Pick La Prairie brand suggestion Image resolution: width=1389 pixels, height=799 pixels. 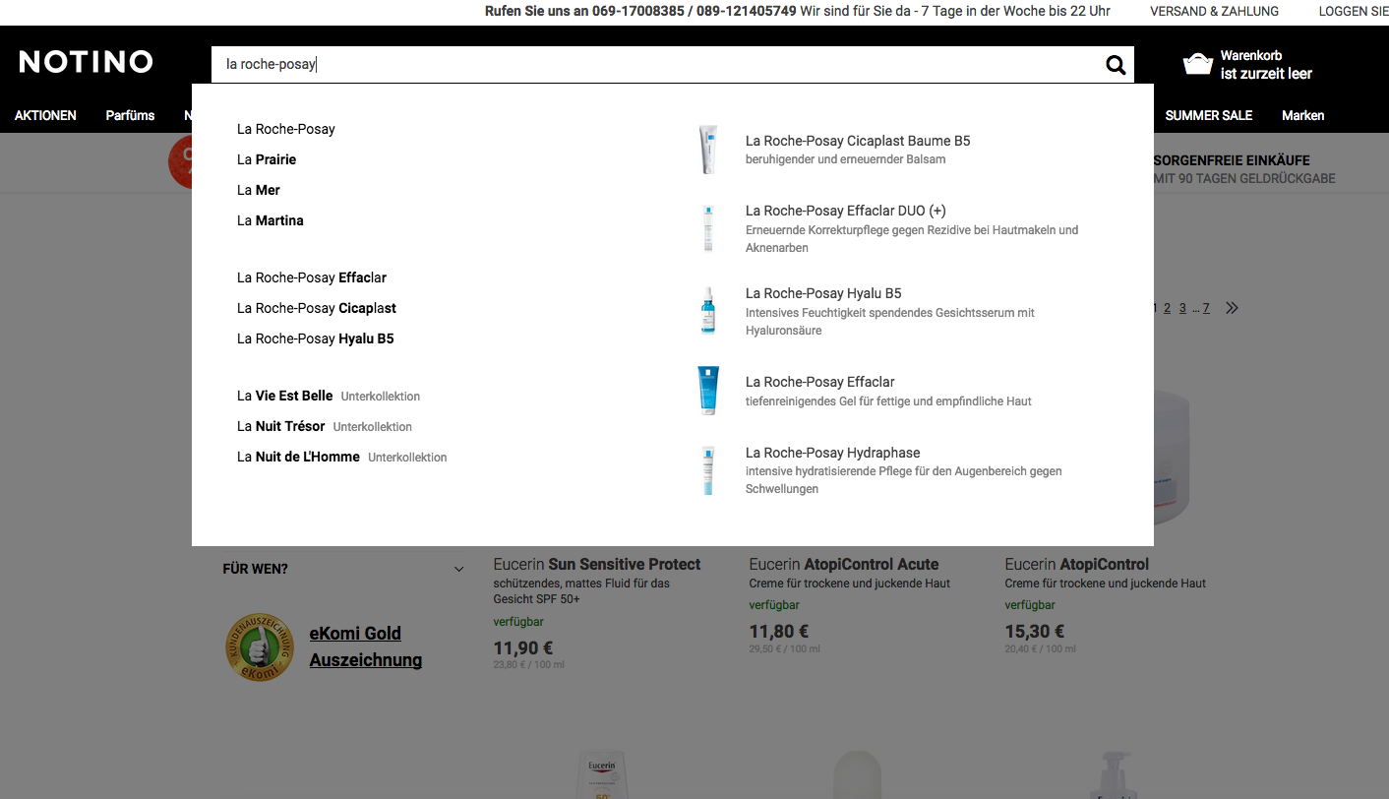point(267,159)
